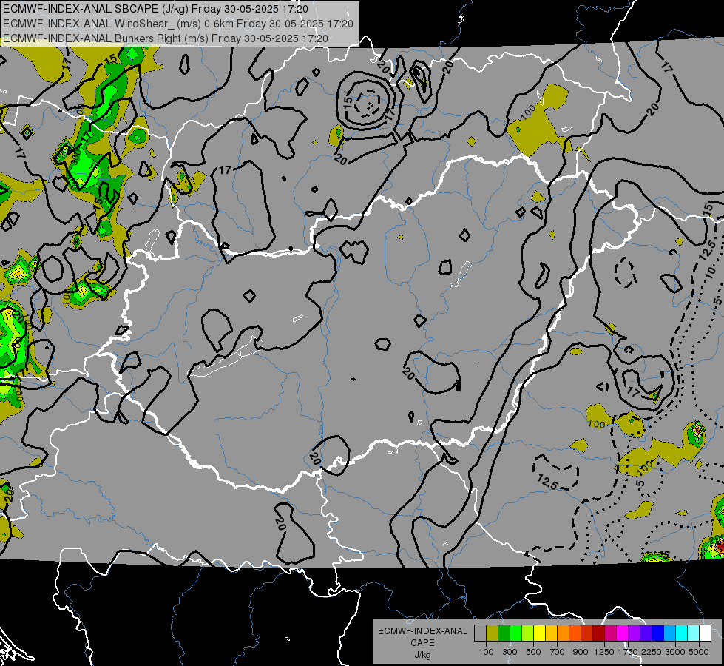Click the legend J/kg unit label

coord(422,655)
